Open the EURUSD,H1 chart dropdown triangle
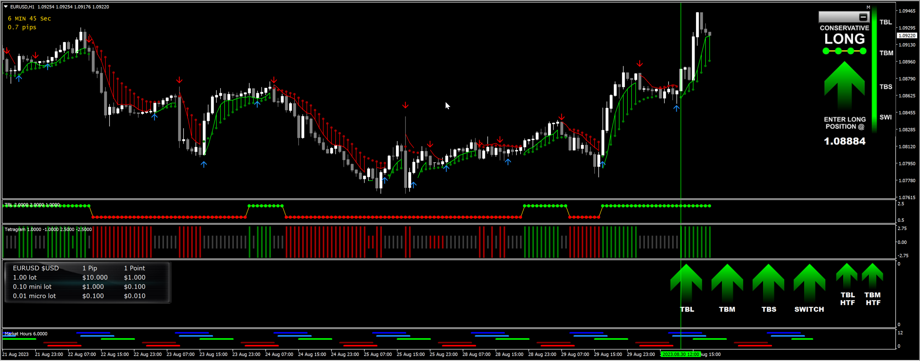The width and height of the screenshot is (920, 361). click(x=6, y=6)
